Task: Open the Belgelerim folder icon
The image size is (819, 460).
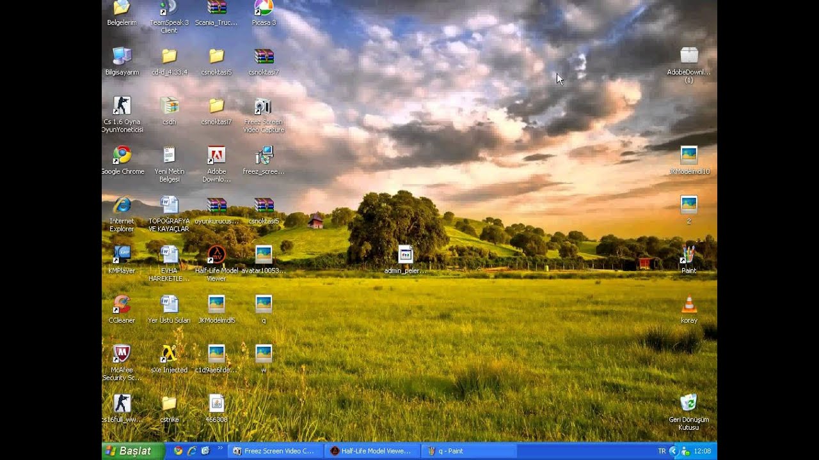Action: pyautogui.click(x=122, y=8)
